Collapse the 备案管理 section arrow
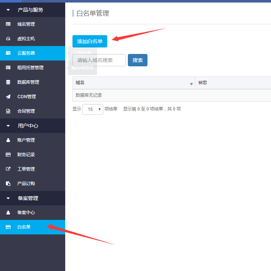 (x=8, y=198)
